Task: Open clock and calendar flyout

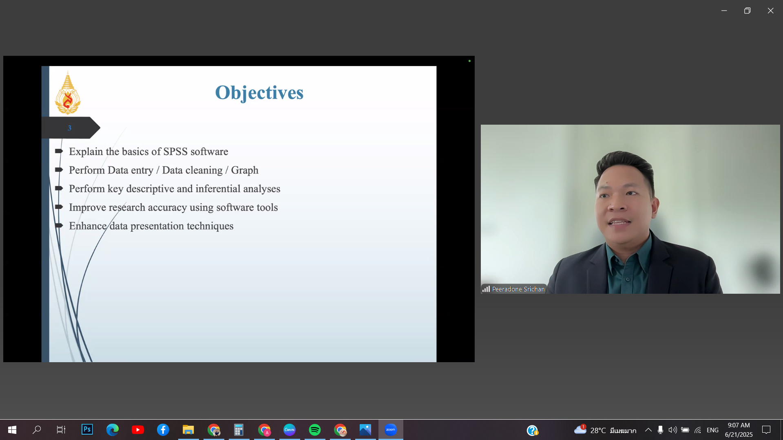Action: pyautogui.click(x=739, y=430)
